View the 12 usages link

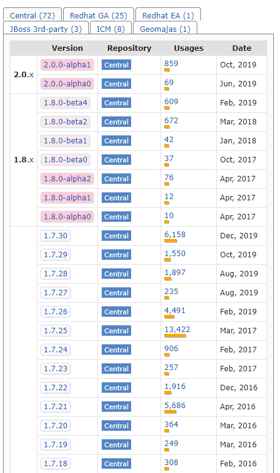tap(169, 197)
